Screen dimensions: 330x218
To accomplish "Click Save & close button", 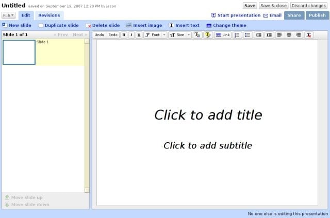I will (274, 6).
